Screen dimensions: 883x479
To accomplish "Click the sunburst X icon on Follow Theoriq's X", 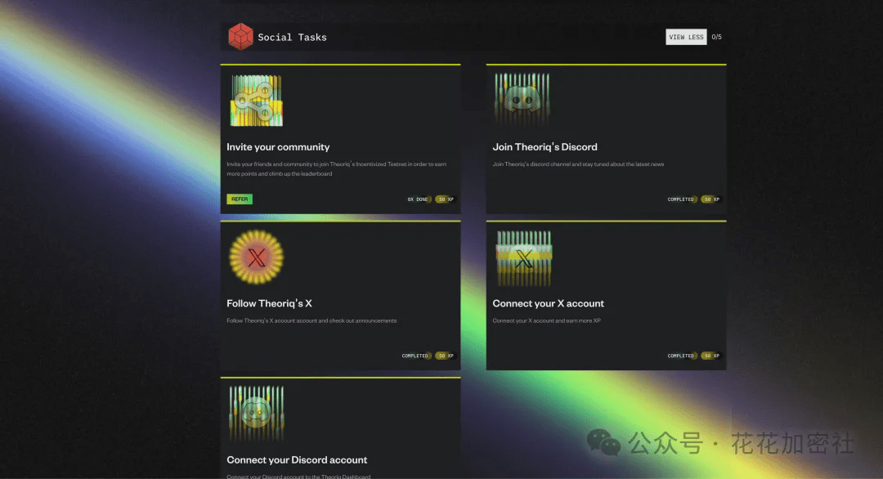I will (256, 257).
